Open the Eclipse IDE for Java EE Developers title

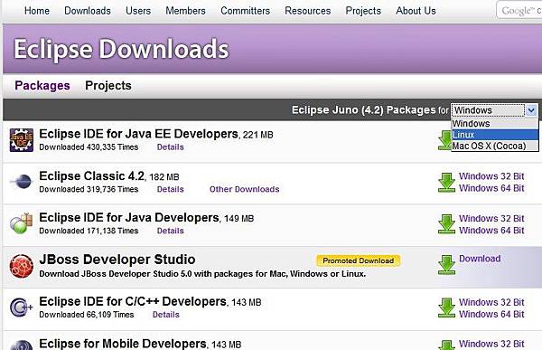point(138,134)
